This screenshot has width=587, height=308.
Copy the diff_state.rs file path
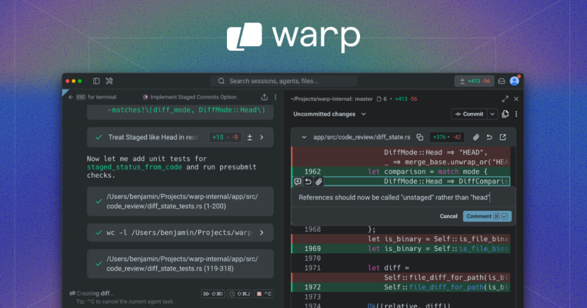420,137
